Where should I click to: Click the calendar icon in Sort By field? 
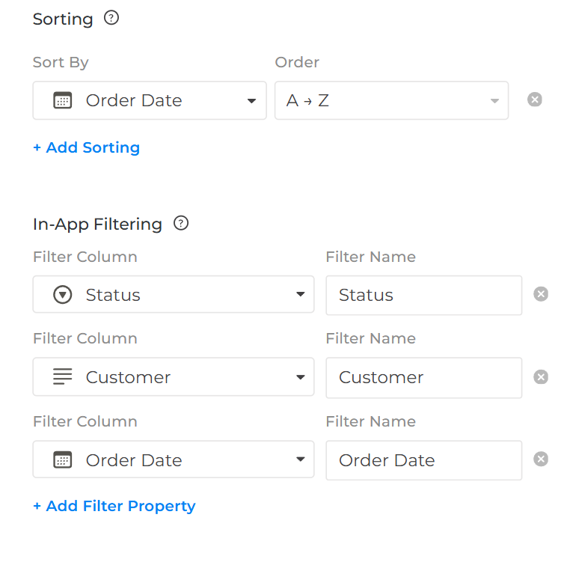click(x=63, y=100)
